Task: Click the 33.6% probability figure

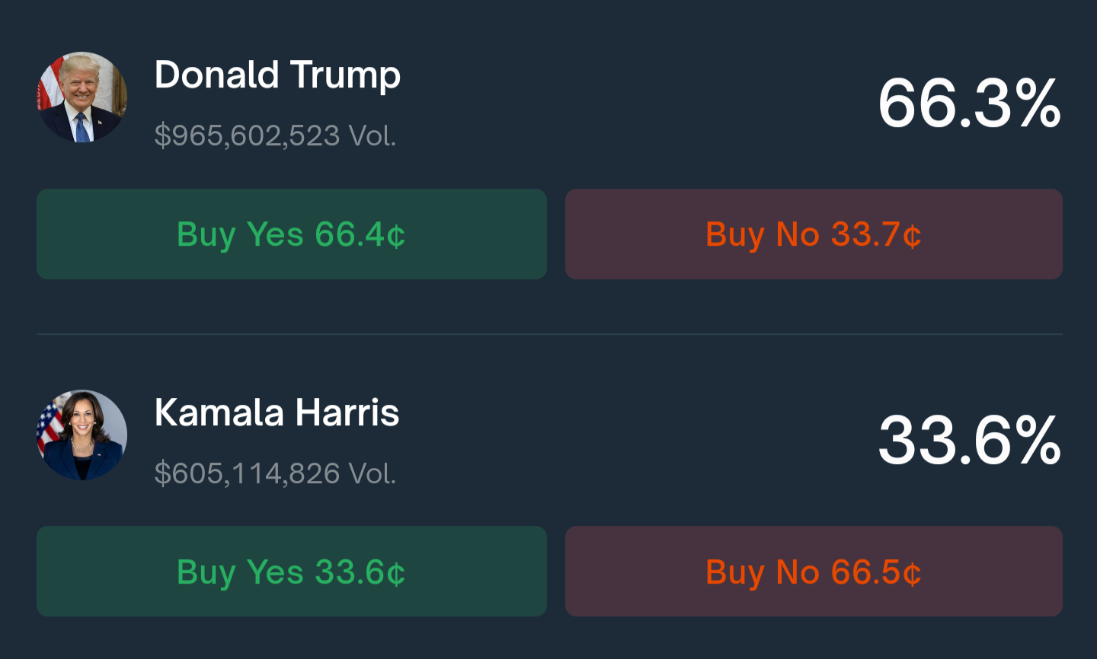Action: point(969,441)
